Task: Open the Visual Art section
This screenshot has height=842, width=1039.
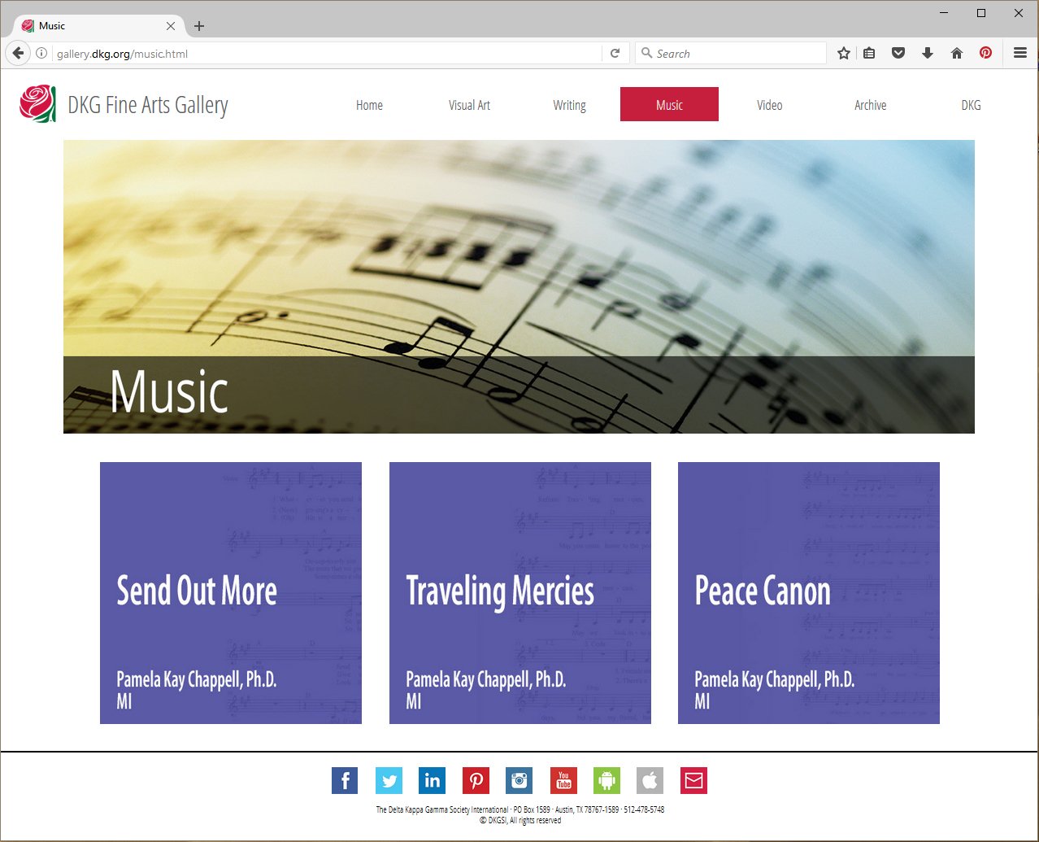Action: [469, 105]
